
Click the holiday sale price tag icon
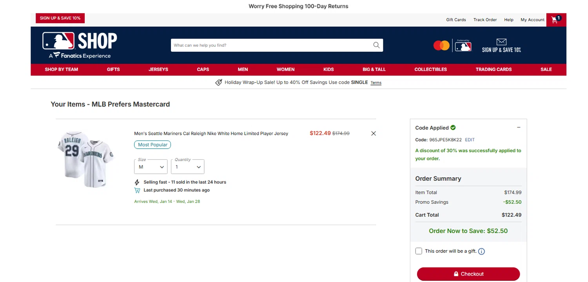[219, 82]
